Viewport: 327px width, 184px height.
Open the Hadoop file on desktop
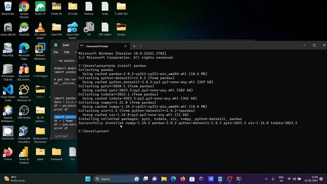point(89,8)
